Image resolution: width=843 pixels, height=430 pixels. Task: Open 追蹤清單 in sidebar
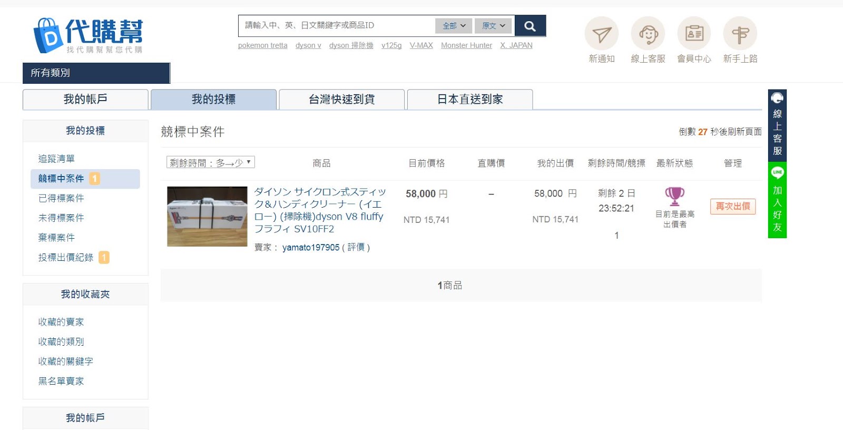click(56, 159)
